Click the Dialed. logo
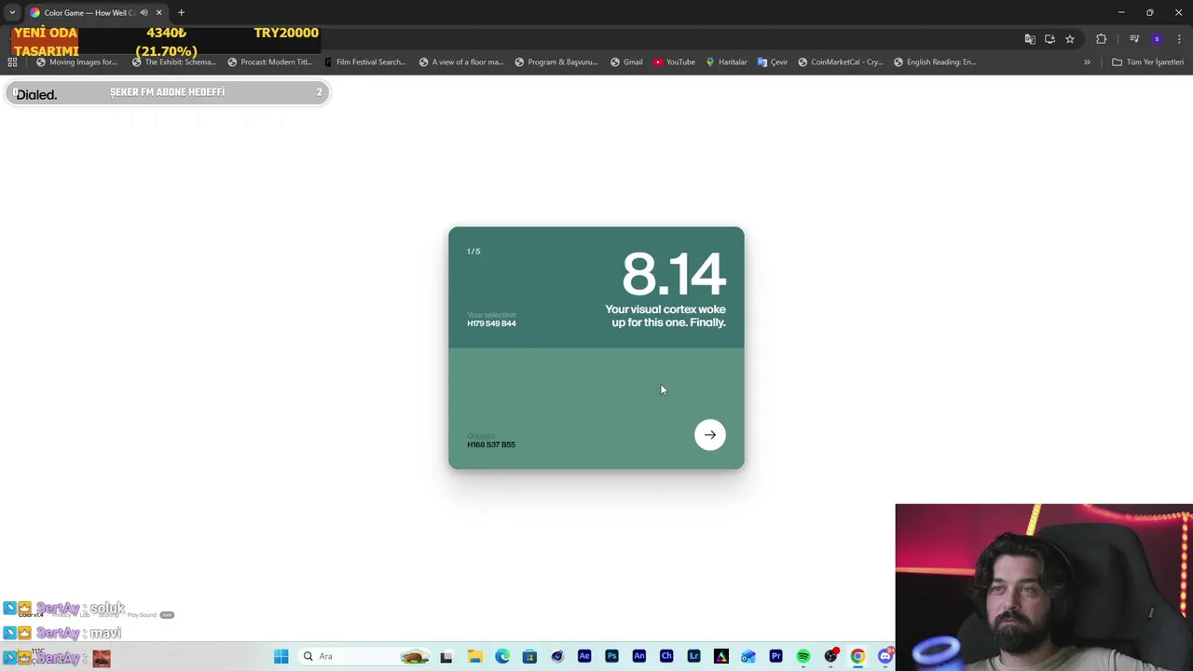This screenshot has width=1193, height=671. (x=36, y=95)
